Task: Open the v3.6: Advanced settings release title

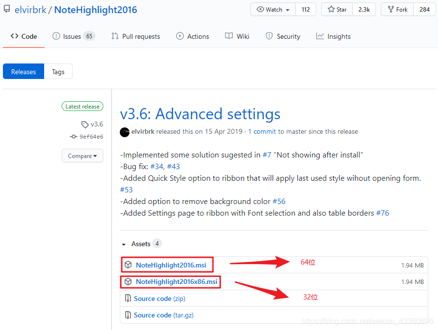Action: click(200, 114)
